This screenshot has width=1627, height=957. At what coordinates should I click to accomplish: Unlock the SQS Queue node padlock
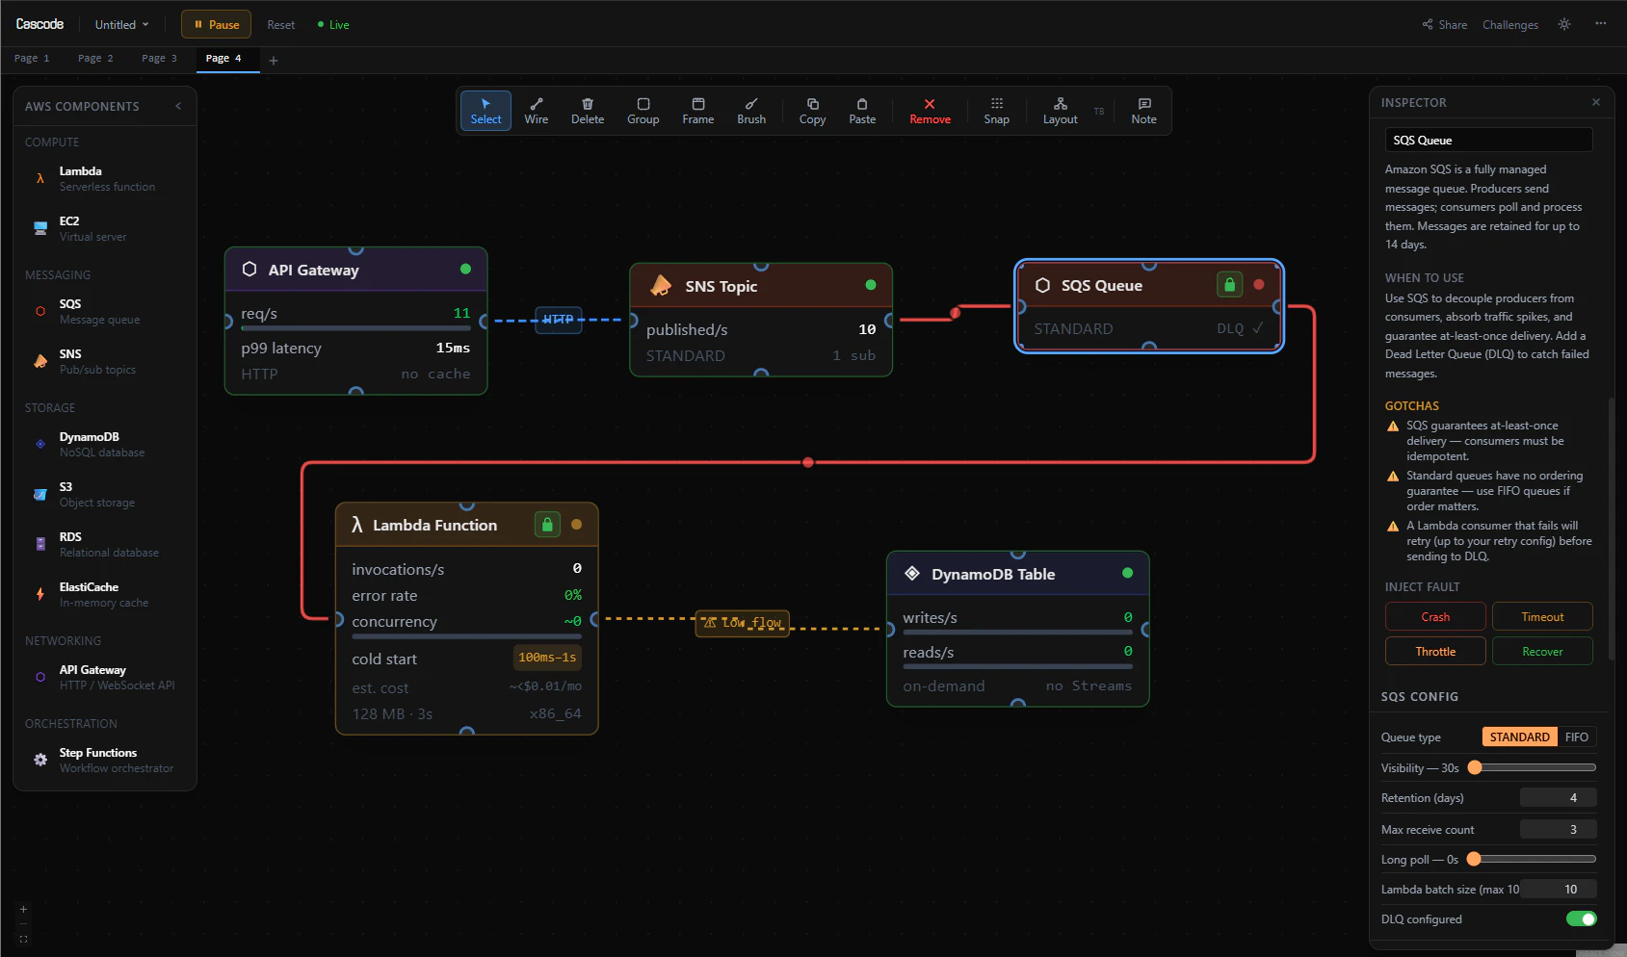pyautogui.click(x=1229, y=284)
